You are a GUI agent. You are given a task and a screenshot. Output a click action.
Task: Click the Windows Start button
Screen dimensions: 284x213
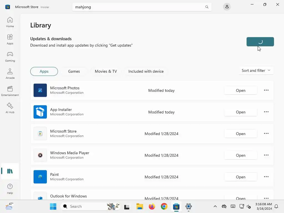[x=53, y=206]
